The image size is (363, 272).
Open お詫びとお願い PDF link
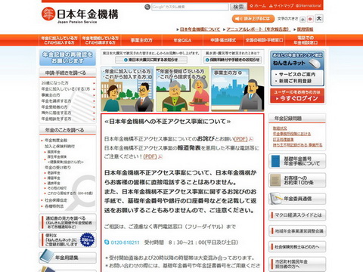pyautogui.click(x=241, y=139)
